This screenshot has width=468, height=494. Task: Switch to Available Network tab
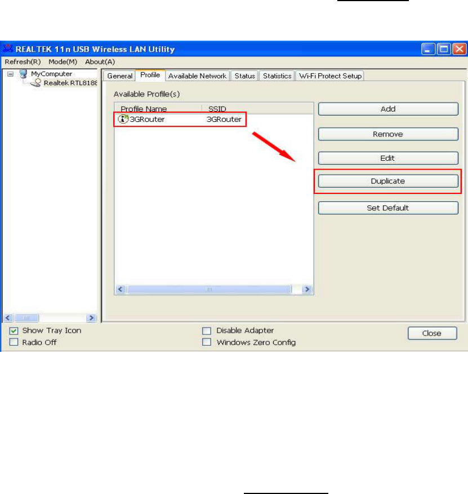(197, 76)
